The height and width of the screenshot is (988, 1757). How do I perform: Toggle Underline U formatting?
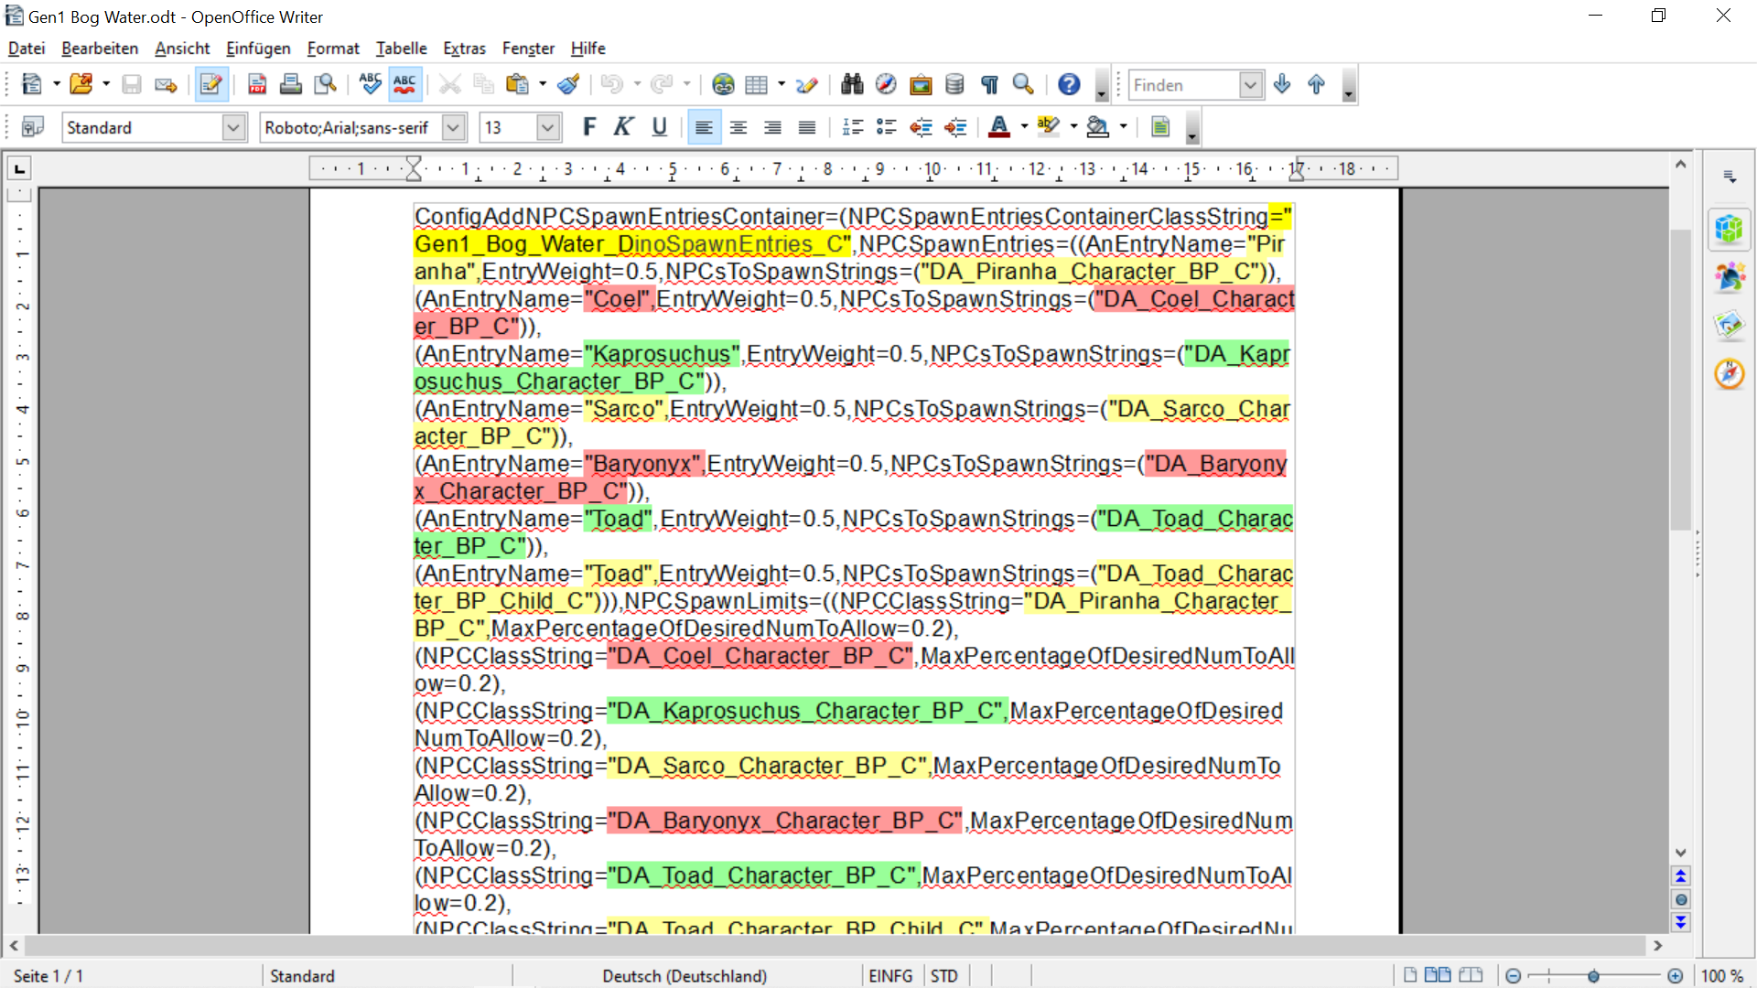point(659,127)
